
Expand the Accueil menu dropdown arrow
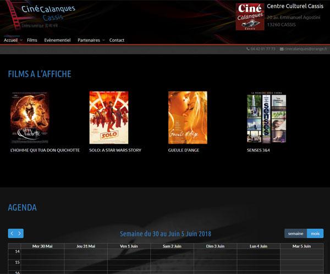(21, 40)
